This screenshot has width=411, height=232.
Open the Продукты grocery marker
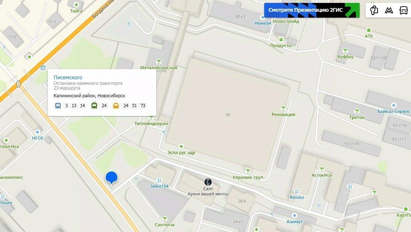281,39
